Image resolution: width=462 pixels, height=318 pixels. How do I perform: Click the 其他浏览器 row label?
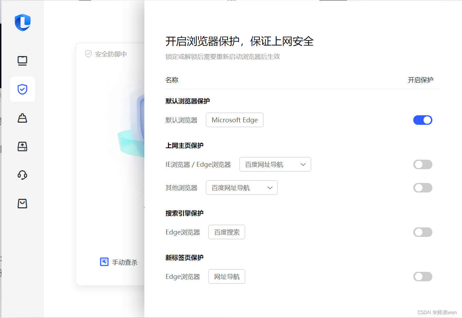(181, 188)
